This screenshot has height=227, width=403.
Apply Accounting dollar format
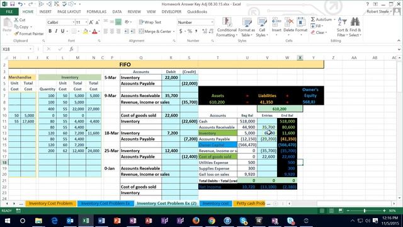(x=181, y=32)
